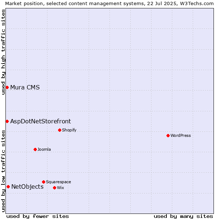Select the "NetObjects" label
This screenshot has width=219, height=219.
(x=27, y=187)
